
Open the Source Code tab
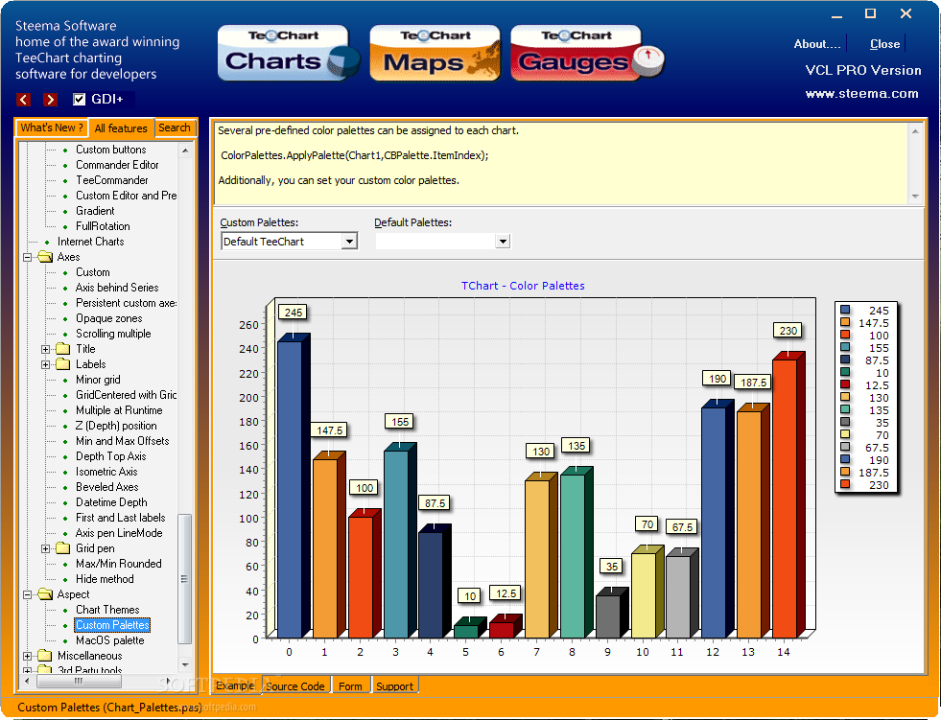pyautogui.click(x=294, y=685)
